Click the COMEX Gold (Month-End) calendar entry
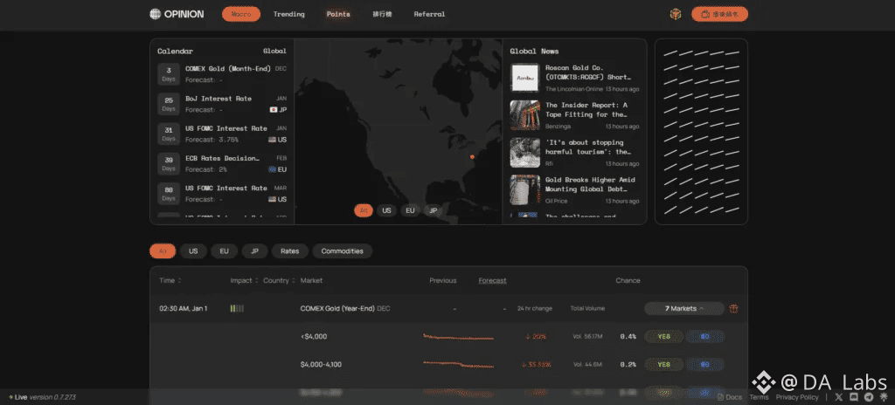 point(222,74)
